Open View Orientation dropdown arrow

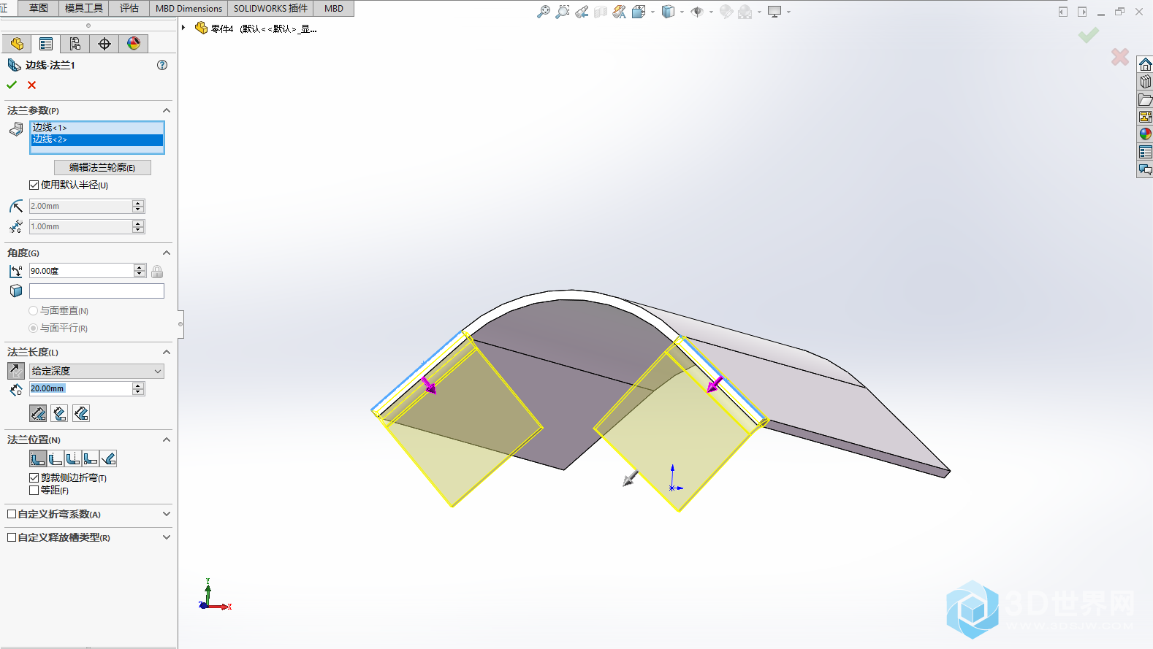pyautogui.click(x=652, y=12)
